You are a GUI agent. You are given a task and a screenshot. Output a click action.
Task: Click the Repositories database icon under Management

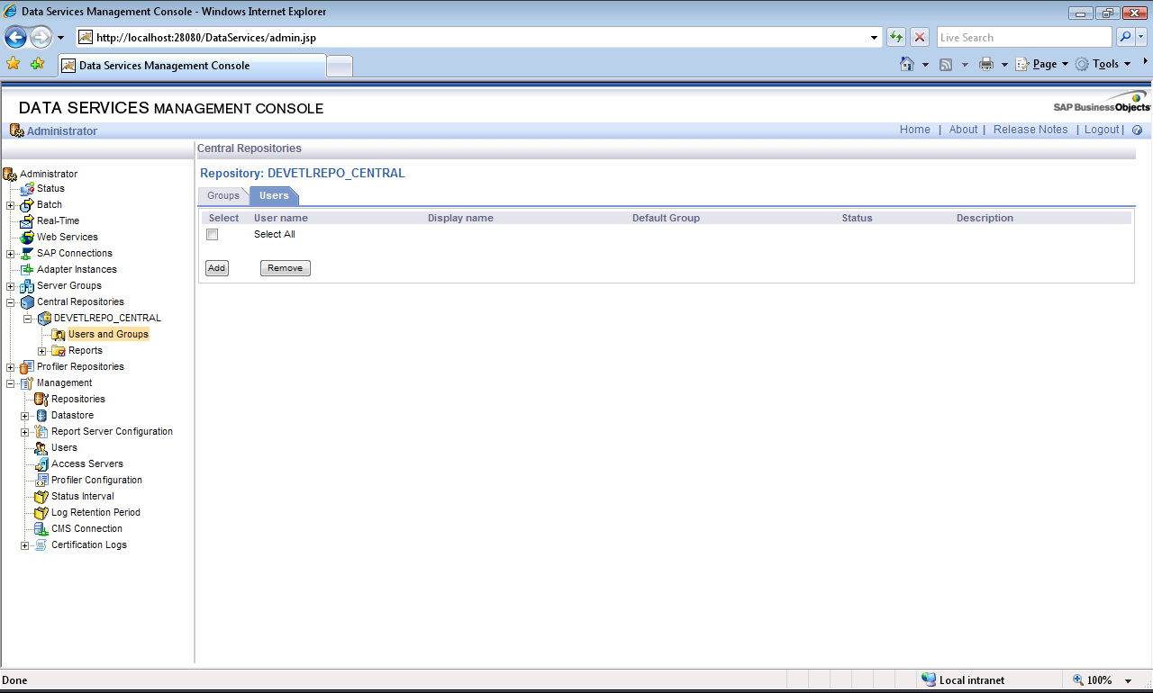coord(41,400)
